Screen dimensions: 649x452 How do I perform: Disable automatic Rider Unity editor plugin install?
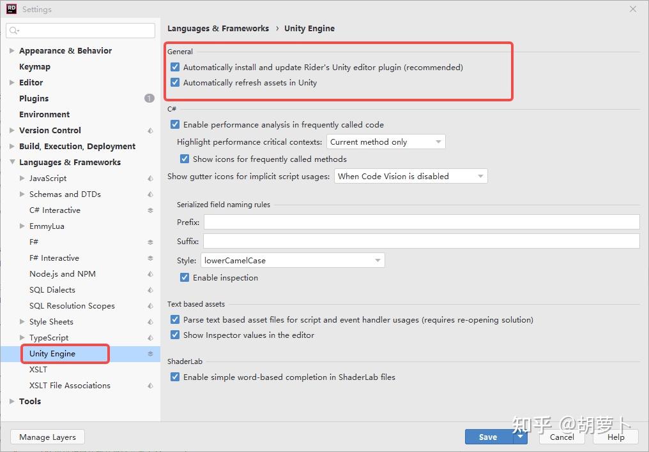coord(175,67)
